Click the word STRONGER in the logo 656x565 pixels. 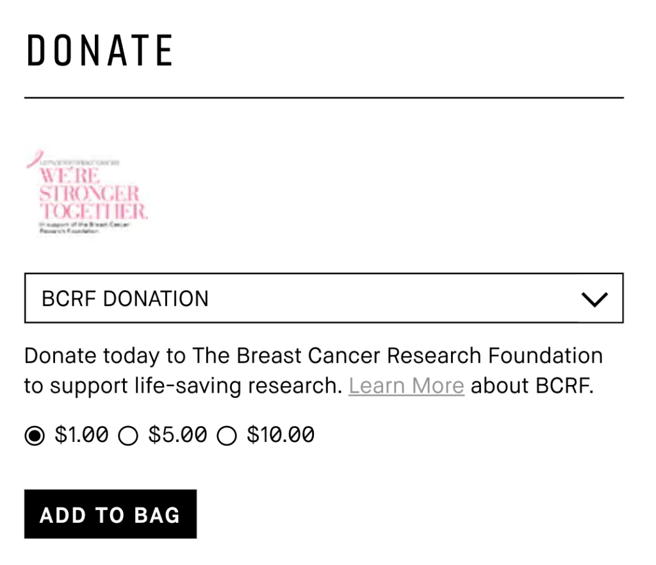[x=89, y=193]
